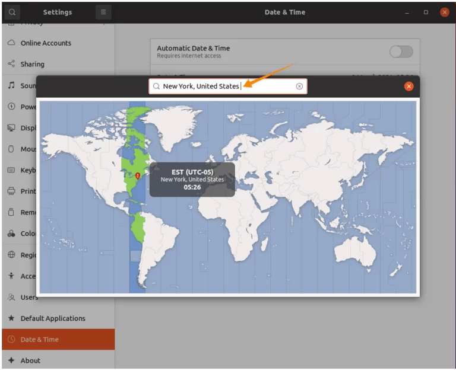Click the Online Accounts cloud icon
This screenshot has width=456, height=371.
click(11, 43)
